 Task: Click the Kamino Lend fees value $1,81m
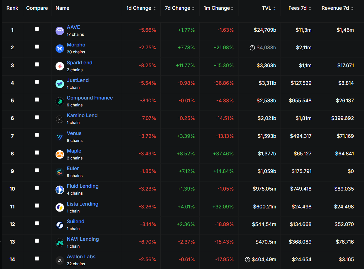[303, 118]
